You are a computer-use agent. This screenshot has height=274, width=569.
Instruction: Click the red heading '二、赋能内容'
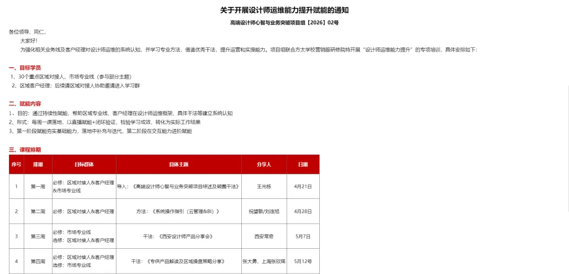point(25,104)
